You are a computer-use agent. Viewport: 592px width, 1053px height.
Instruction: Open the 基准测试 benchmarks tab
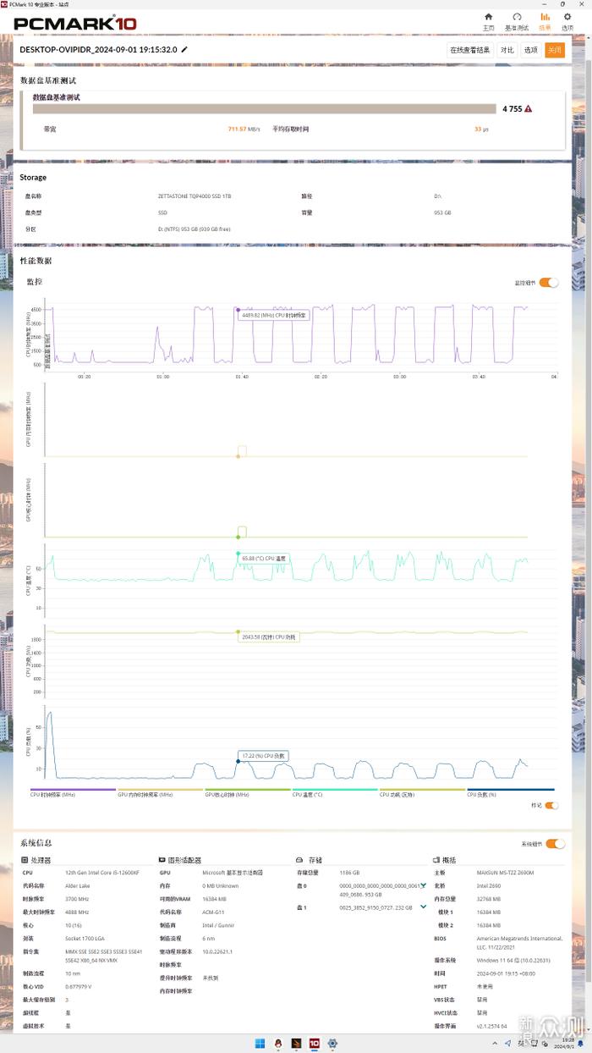tap(516, 21)
